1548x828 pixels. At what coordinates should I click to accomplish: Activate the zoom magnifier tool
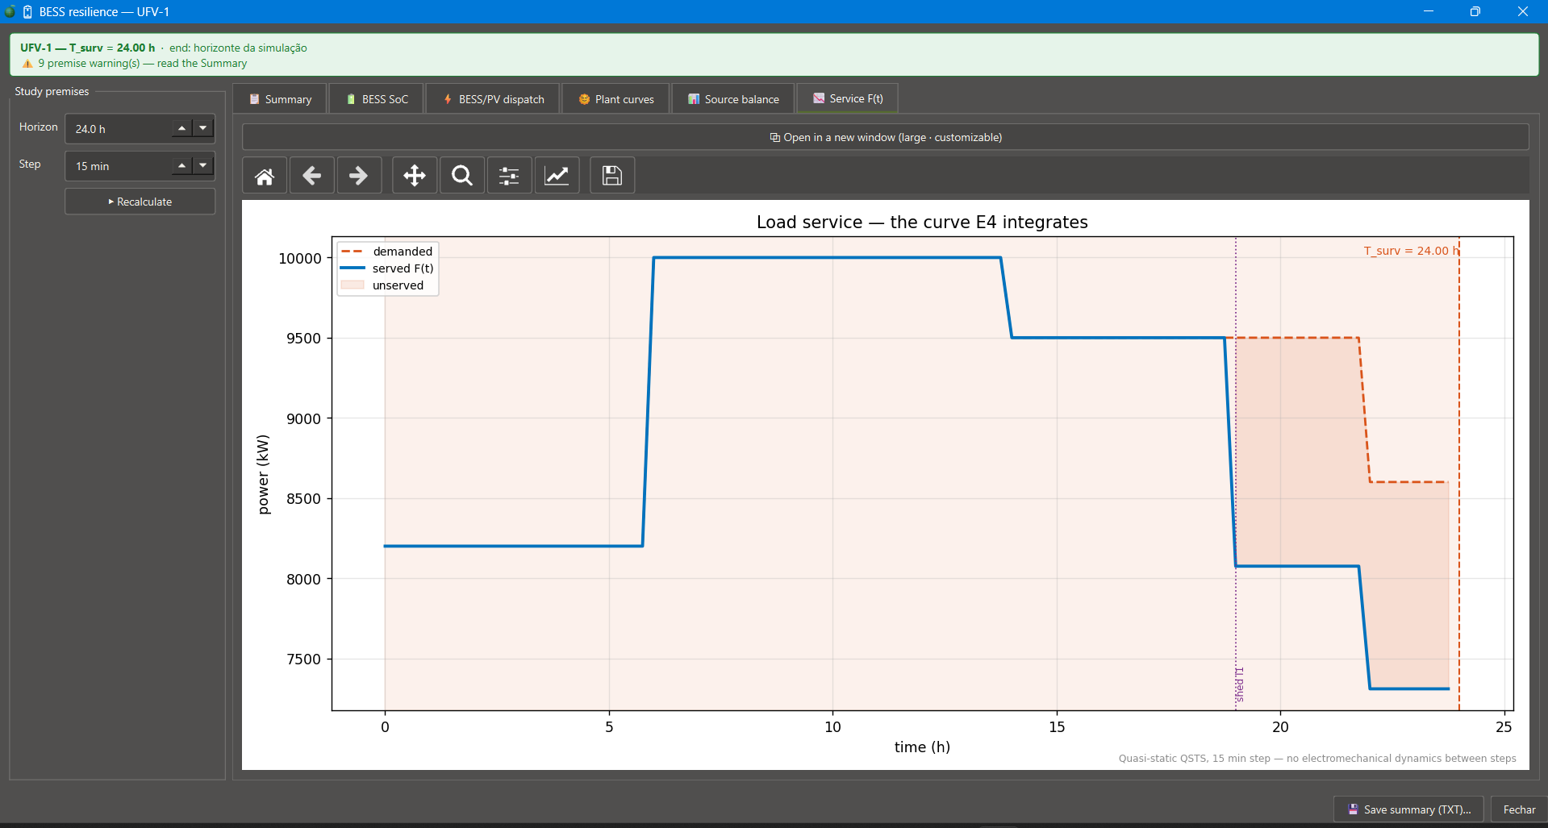point(462,176)
